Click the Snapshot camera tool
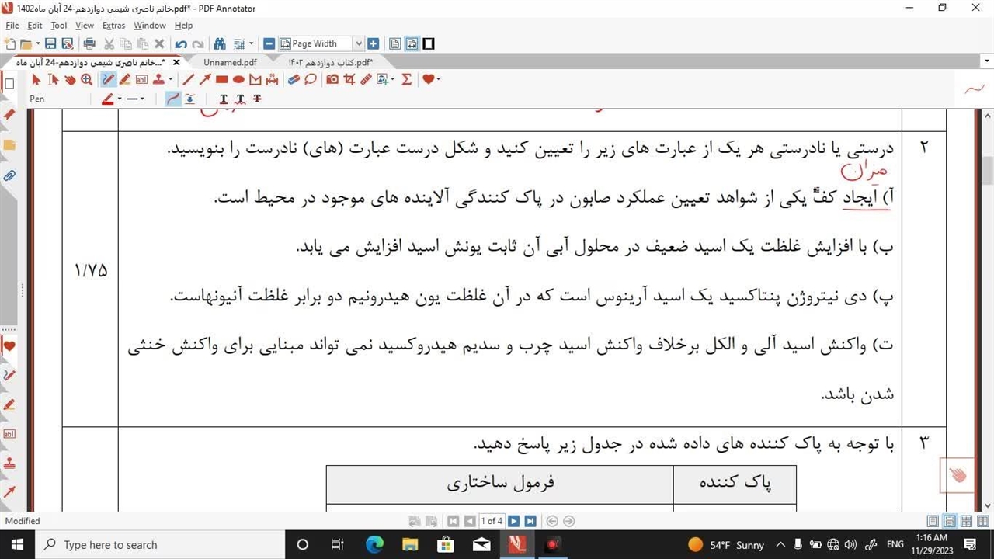The width and height of the screenshot is (994, 559). pos(332,79)
